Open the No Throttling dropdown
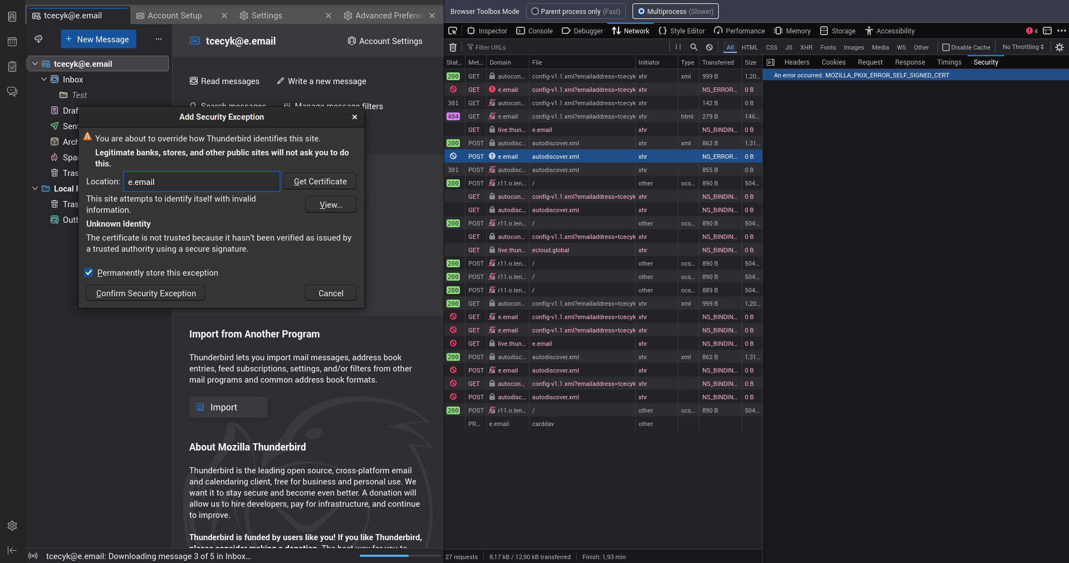 pyautogui.click(x=1023, y=47)
